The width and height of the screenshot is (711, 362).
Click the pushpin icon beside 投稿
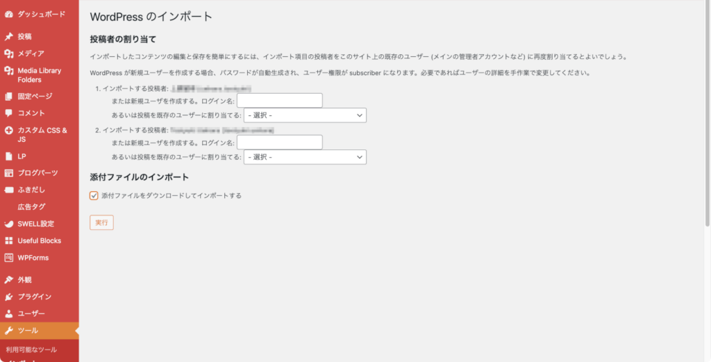(x=8, y=37)
